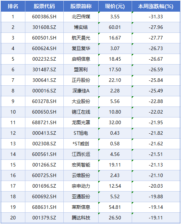Select the 腾达科技 weekly change -19.11
Viewport: 181px width, 224px height.
point(156,218)
